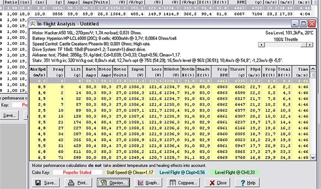This screenshot has height=189, width=321.
Task: Click the Motor Volts column header
Action: click(x=120, y=72)
